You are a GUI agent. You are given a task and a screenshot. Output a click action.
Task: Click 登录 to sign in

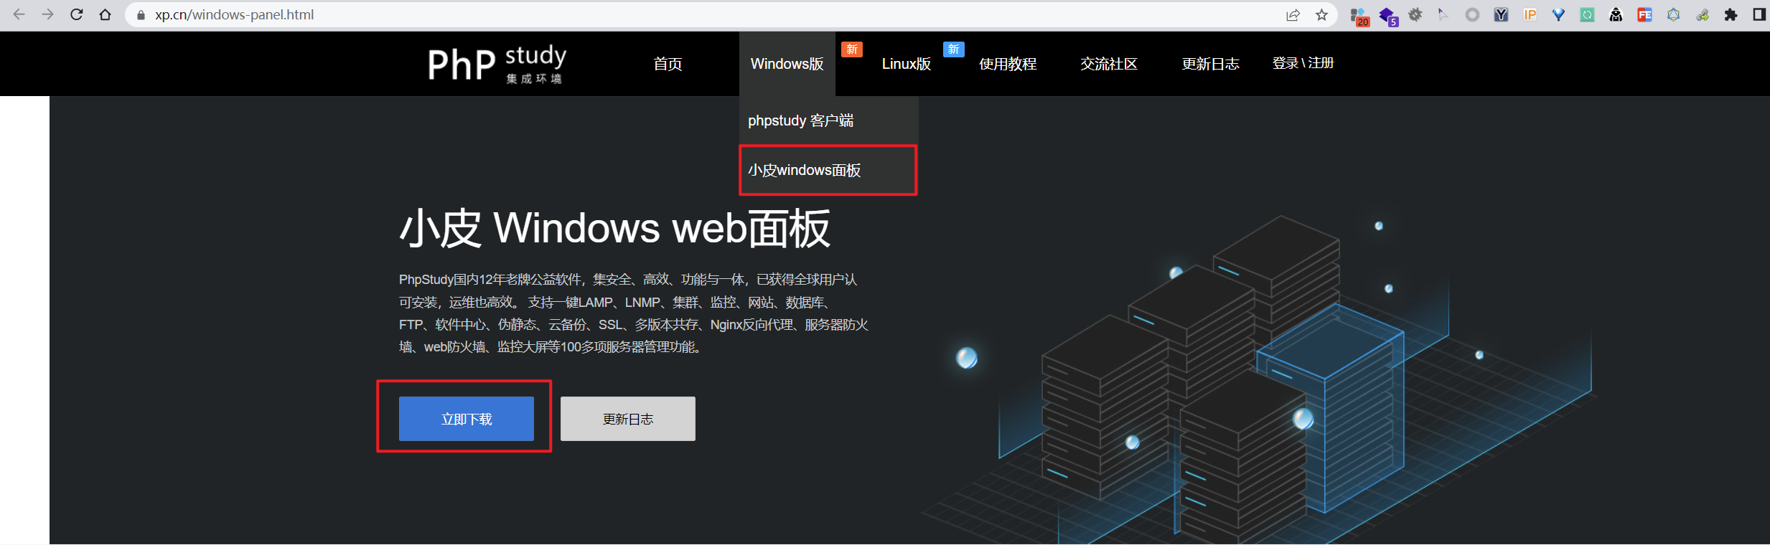click(x=1285, y=63)
